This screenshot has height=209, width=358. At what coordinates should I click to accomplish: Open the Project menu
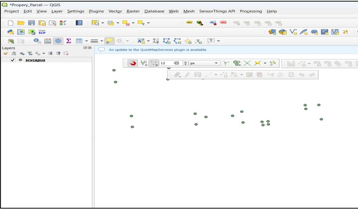11,11
